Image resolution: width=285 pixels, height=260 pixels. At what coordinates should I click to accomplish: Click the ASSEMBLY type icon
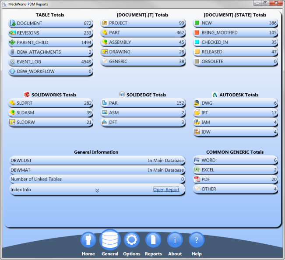pyautogui.click(x=105, y=42)
